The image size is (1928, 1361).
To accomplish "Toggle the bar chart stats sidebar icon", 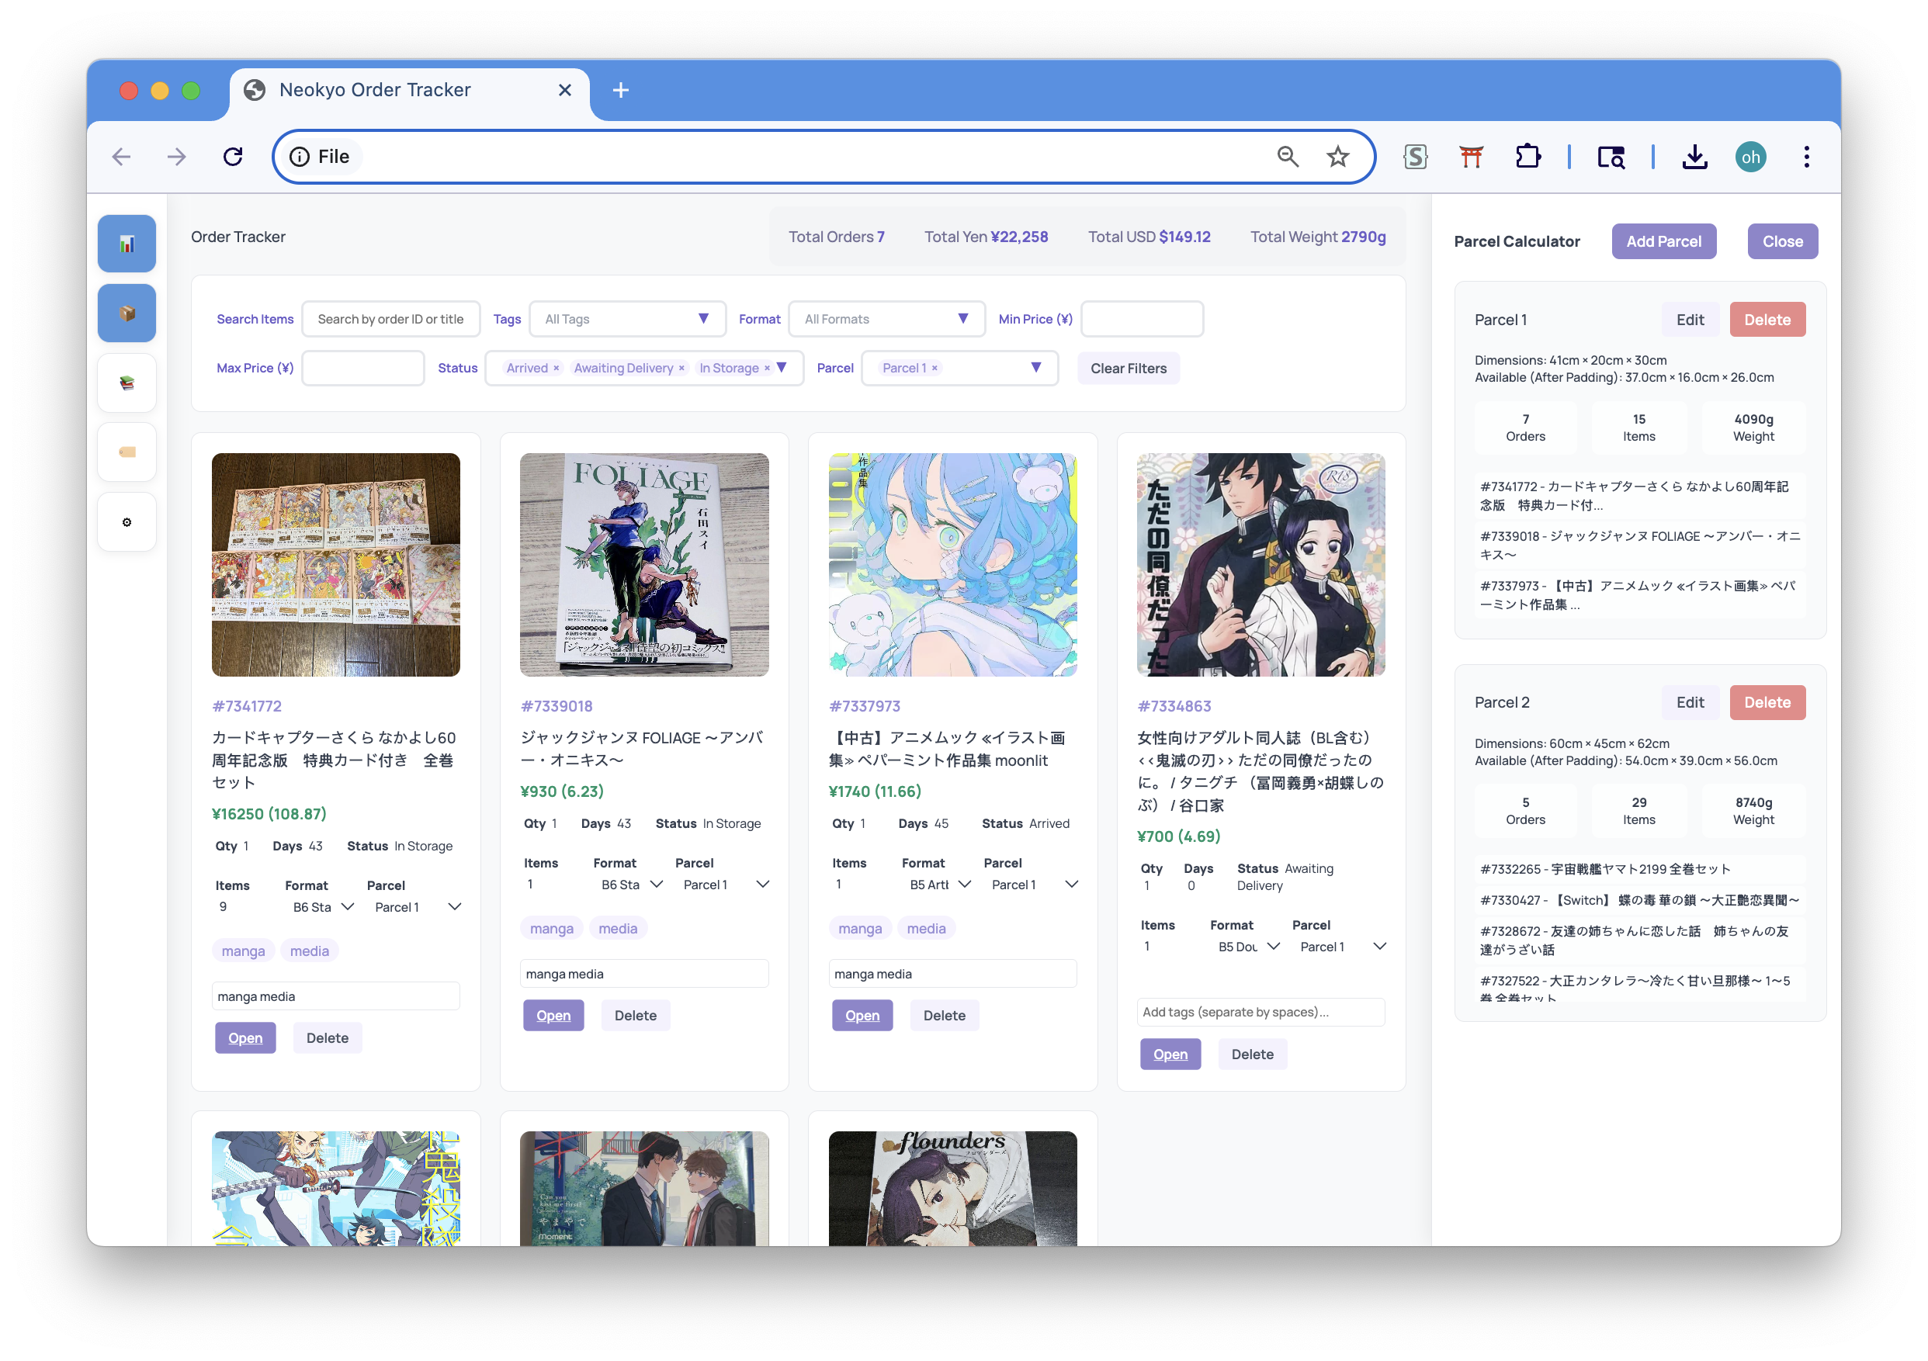I will 127,244.
